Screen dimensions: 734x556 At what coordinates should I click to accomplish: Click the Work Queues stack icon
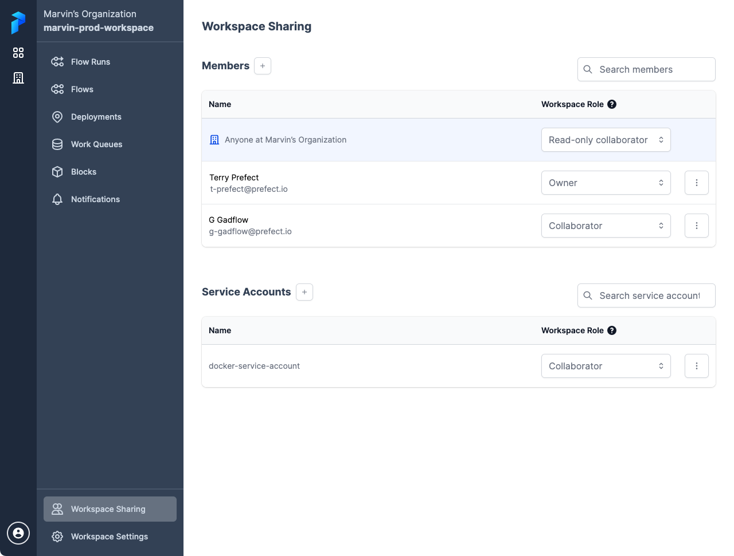tap(57, 144)
